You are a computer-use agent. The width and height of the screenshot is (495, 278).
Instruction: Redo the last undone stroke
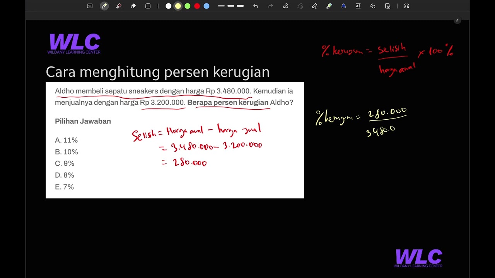[270, 6]
